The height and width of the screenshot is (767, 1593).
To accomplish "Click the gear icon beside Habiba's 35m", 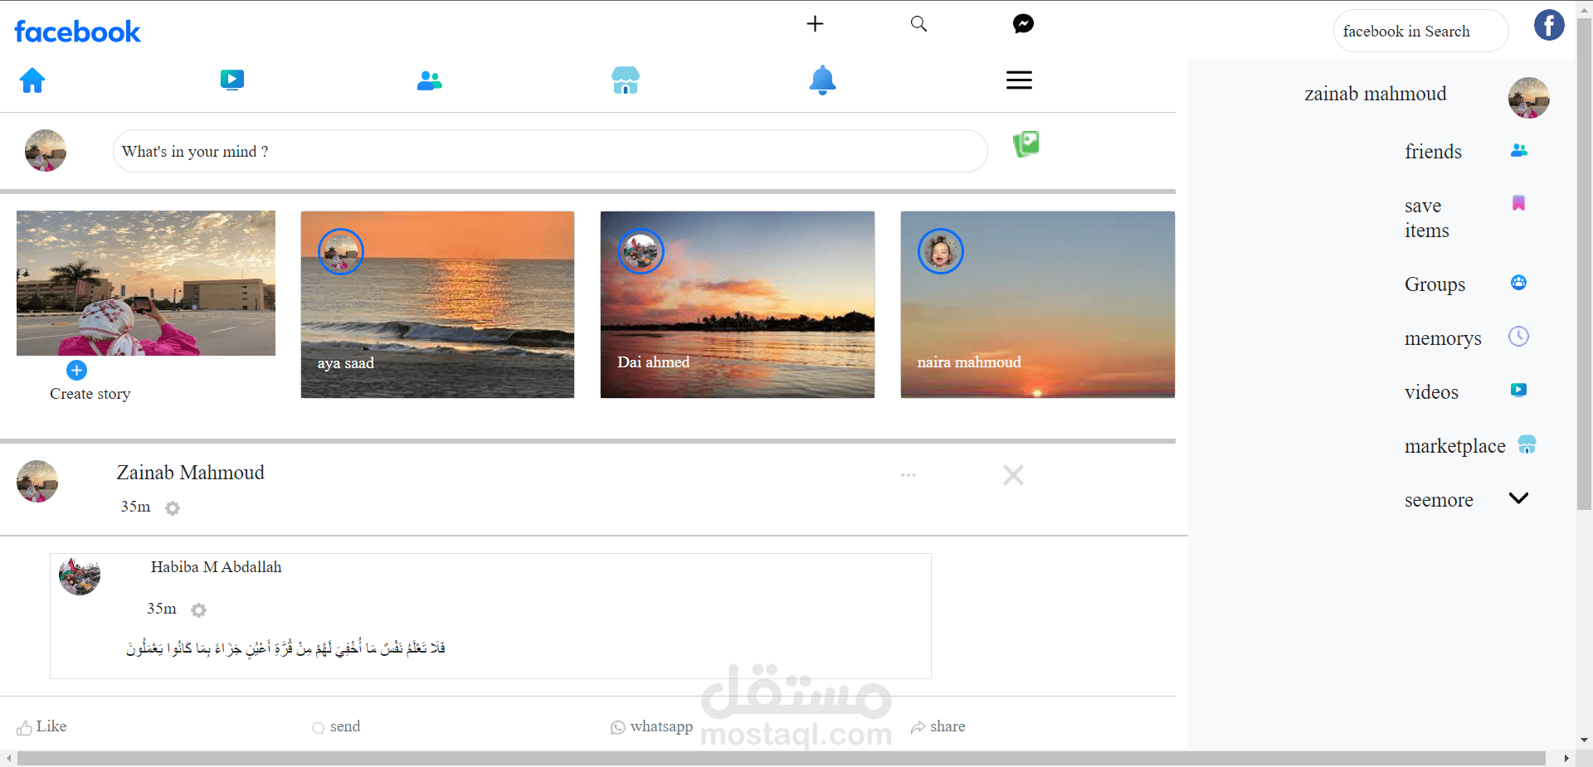I will [x=198, y=610].
